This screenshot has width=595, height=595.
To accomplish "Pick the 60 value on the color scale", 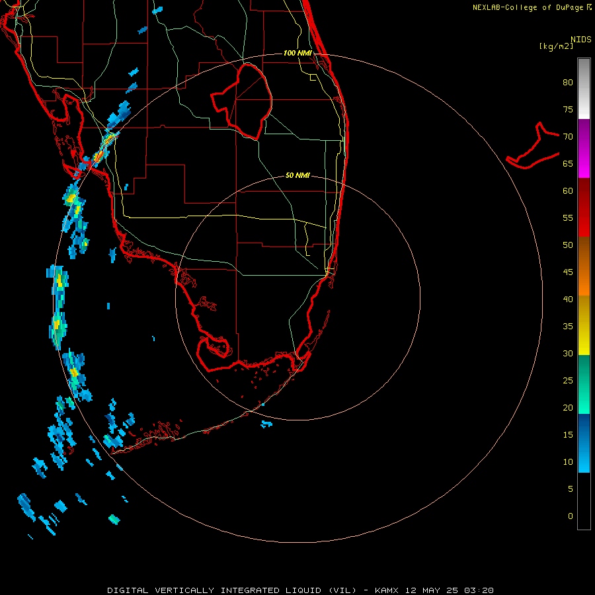I will (x=568, y=191).
